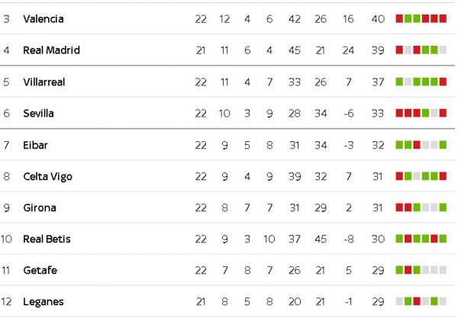
Task: Click Sevilla's green form square
Action: (426, 113)
